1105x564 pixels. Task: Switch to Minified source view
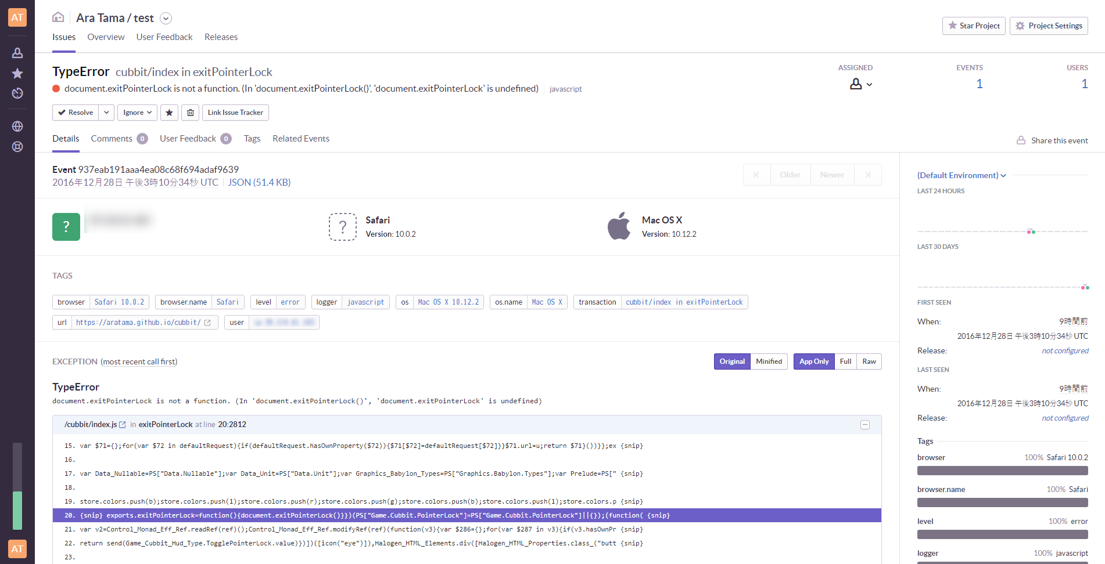click(769, 361)
